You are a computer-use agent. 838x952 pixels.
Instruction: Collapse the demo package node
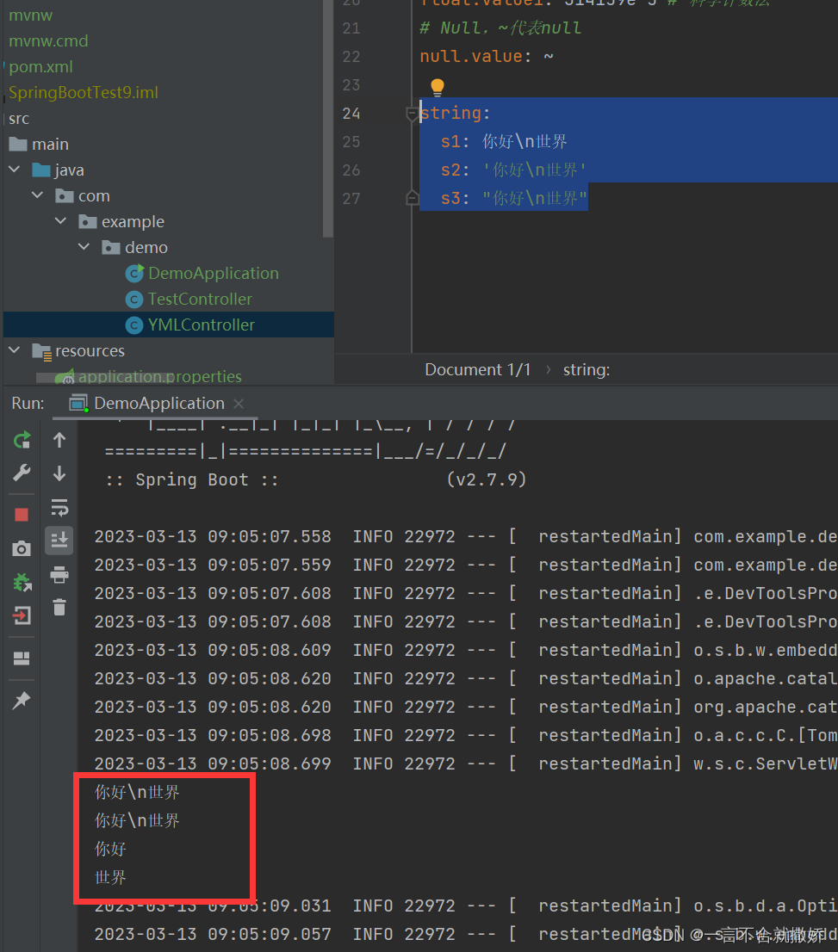[84, 248]
